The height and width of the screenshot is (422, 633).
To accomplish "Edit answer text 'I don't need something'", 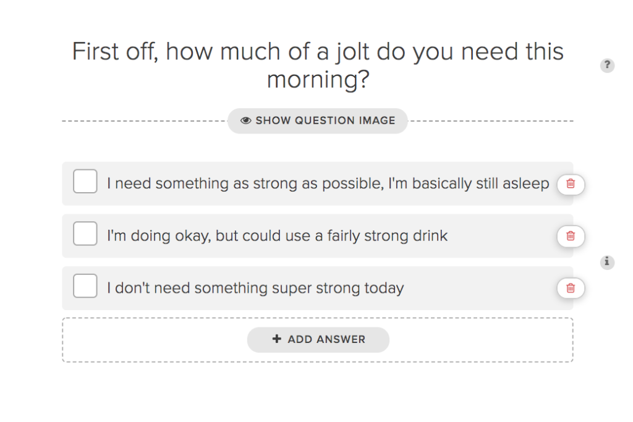I will coord(255,288).
